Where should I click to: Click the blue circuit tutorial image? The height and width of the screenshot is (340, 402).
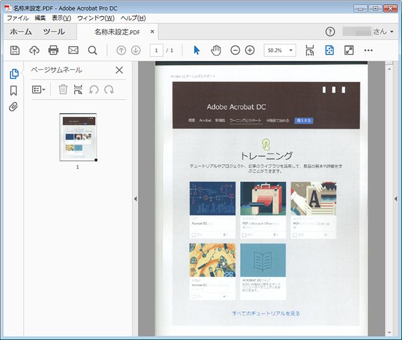tap(213, 199)
